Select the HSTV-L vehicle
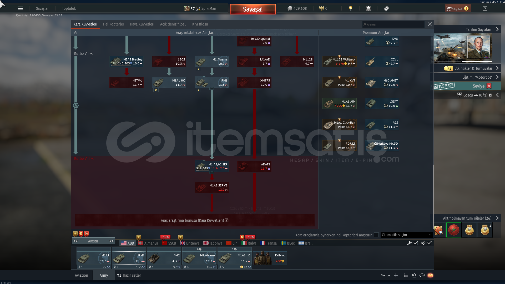Viewport: 505px width, 284px height. click(x=127, y=83)
